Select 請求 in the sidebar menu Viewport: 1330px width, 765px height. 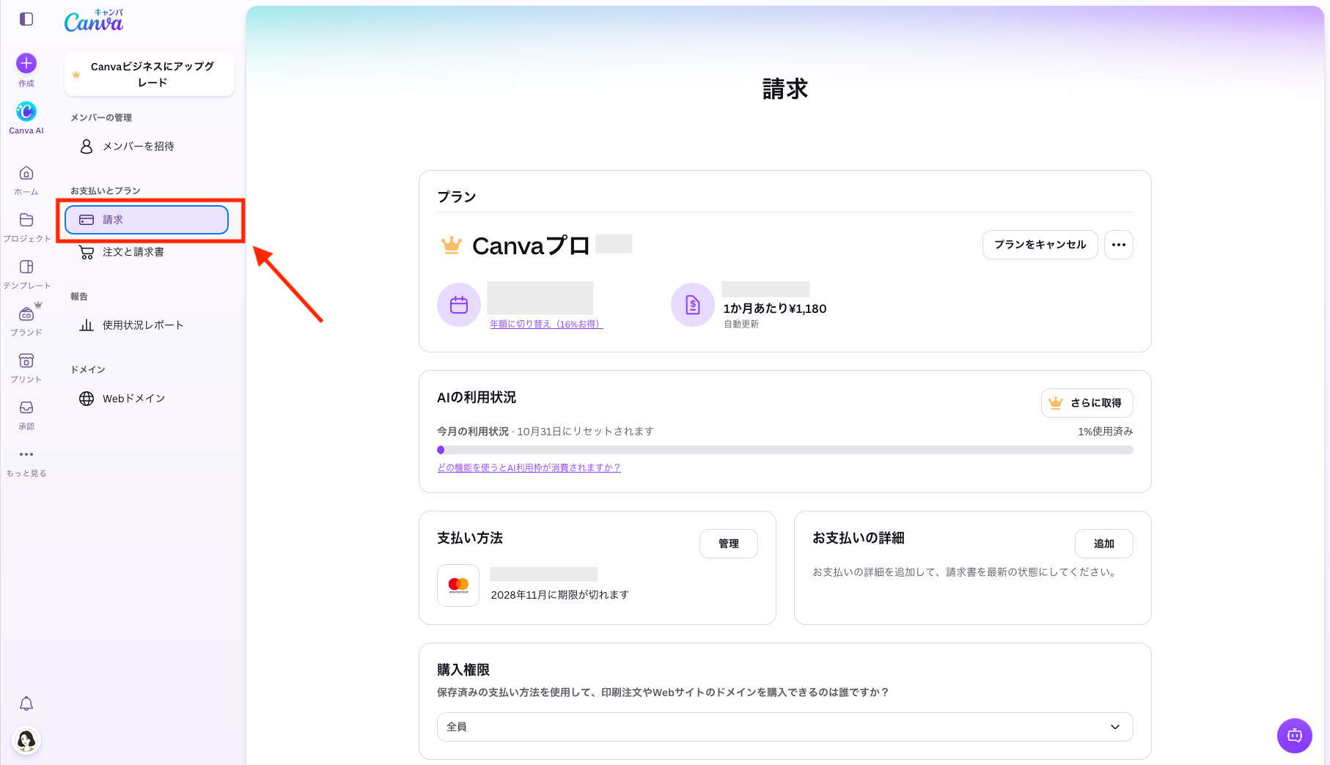point(147,220)
